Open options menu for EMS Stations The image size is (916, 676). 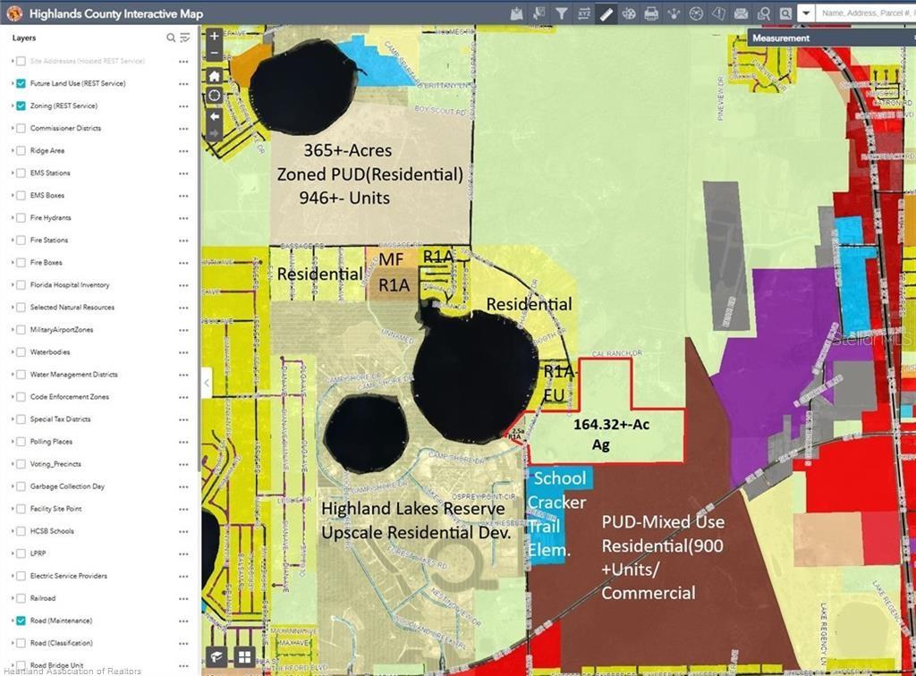click(183, 173)
